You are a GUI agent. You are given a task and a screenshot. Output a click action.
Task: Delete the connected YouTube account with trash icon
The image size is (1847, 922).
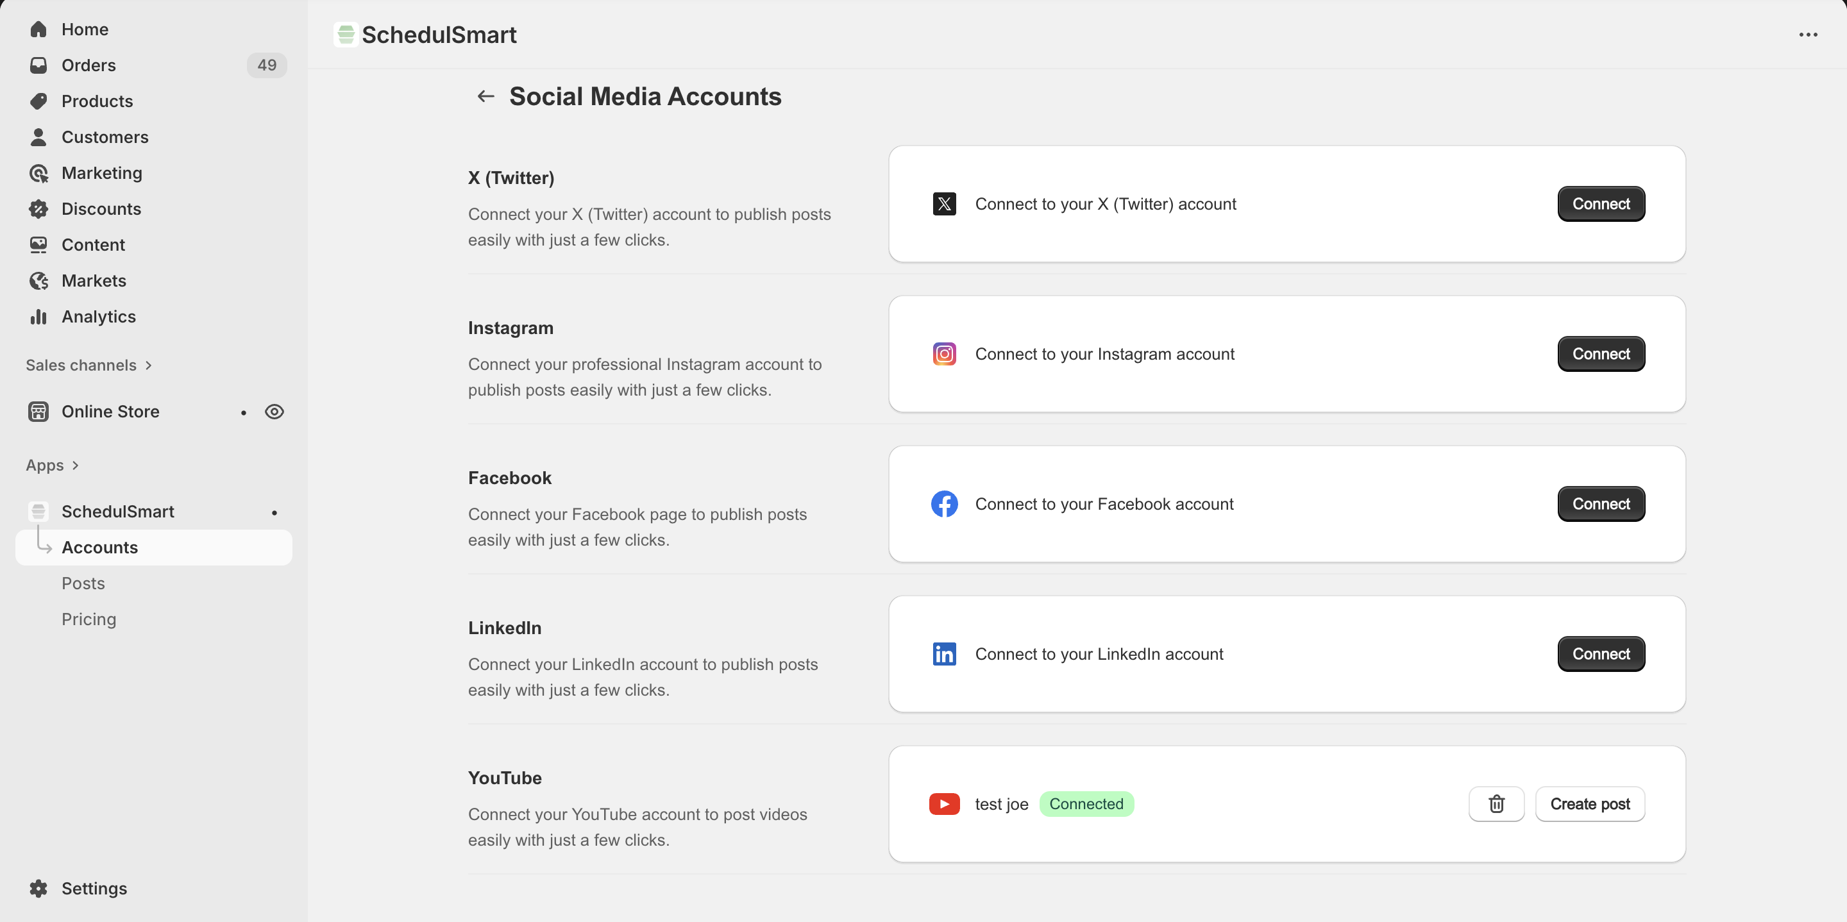point(1496,803)
